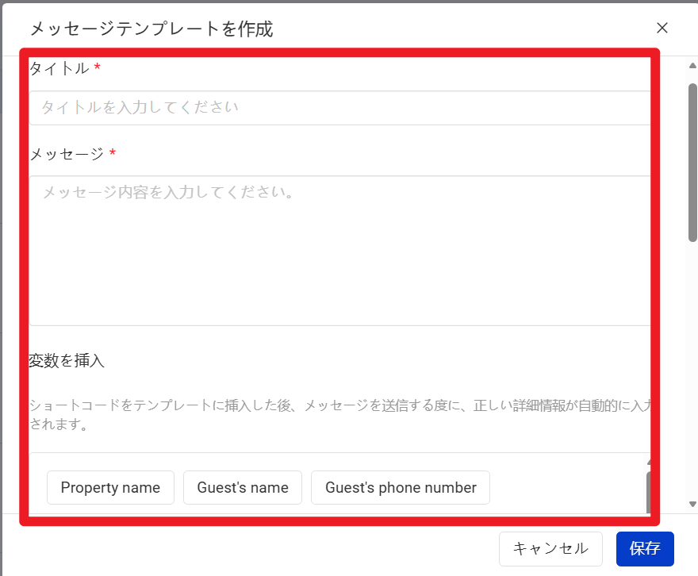Click the タイトル field label
Screen dimensions: 698x576
click(59, 68)
